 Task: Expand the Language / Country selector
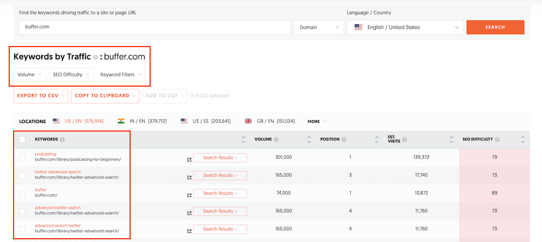click(x=405, y=27)
